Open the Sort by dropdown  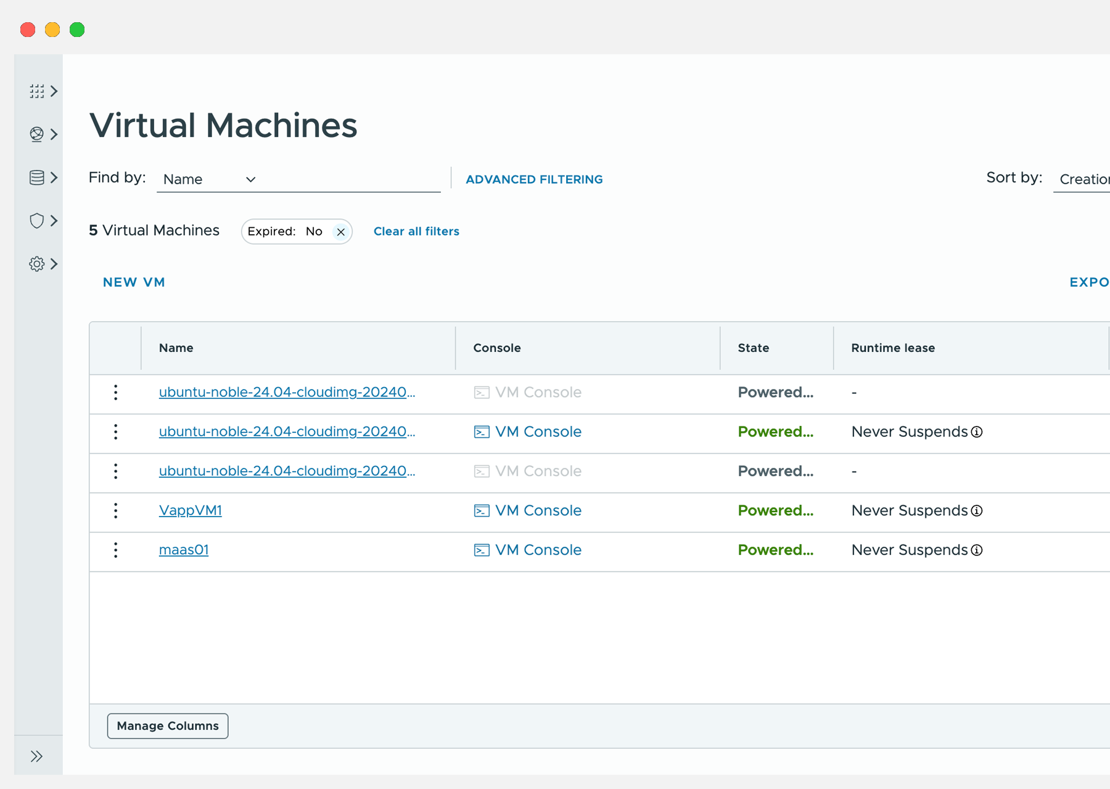click(x=1083, y=179)
